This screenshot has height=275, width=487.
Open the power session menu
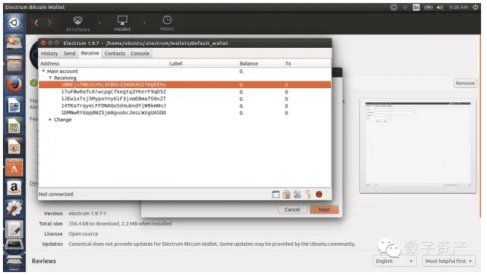pyautogui.click(x=475, y=7)
